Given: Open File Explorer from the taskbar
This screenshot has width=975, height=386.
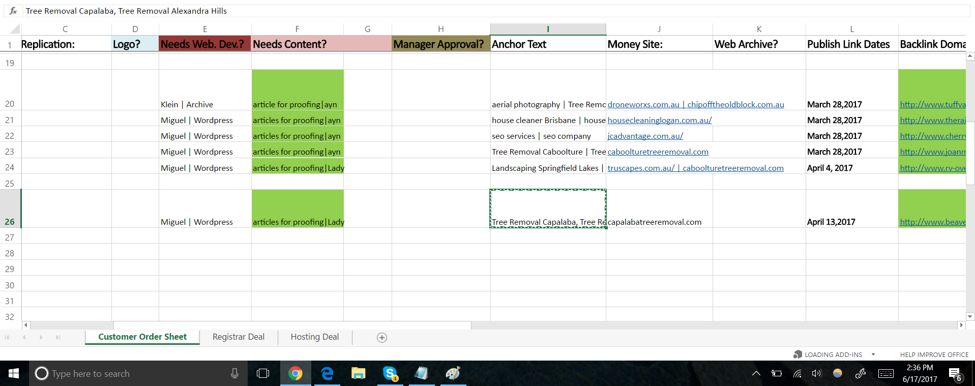Looking at the screenshot, I should click(x=359, y=374).
